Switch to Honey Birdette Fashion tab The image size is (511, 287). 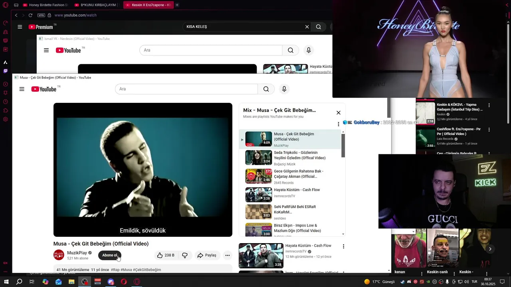click(45, 5)
